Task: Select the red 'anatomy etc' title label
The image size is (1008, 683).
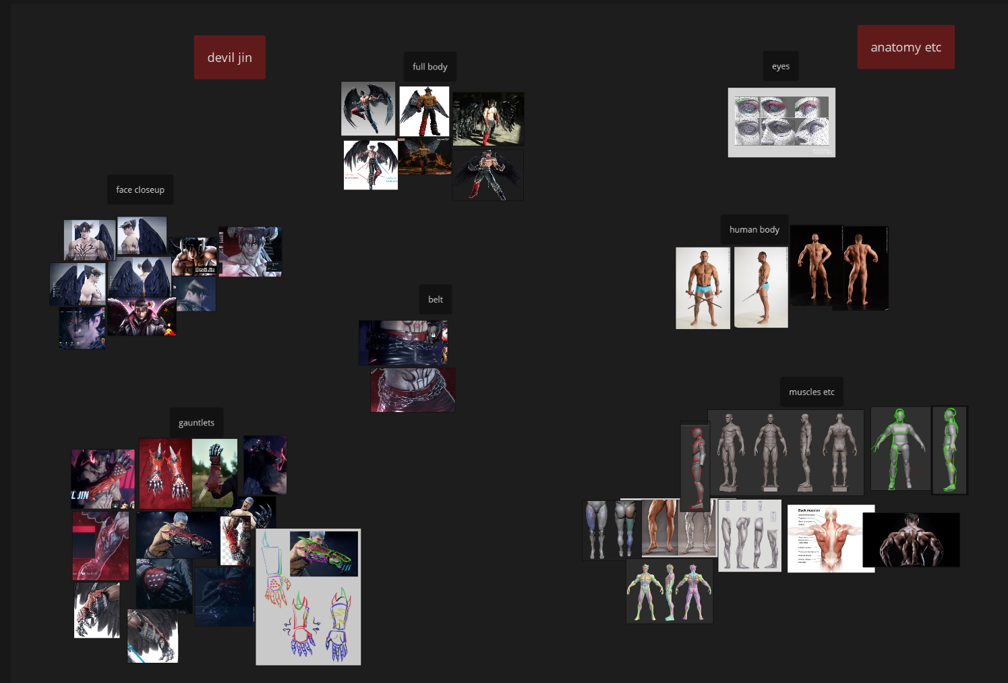Action: click(906, 47)
